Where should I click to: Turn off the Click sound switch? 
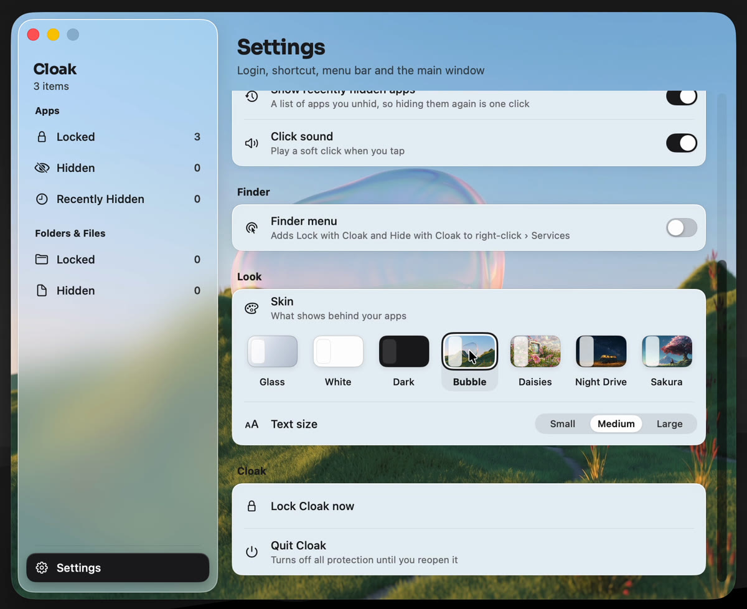click(x=682, y=143)
